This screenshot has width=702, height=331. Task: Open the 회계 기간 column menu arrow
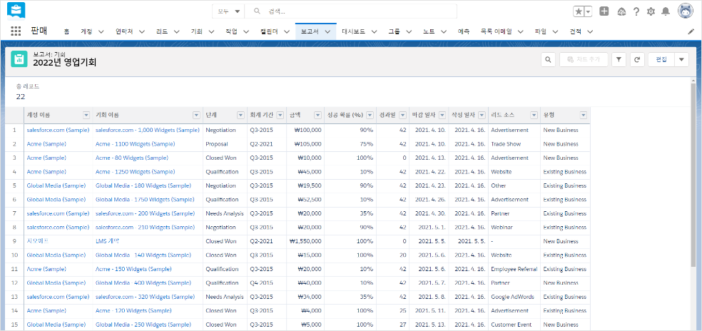click(280, 116)
